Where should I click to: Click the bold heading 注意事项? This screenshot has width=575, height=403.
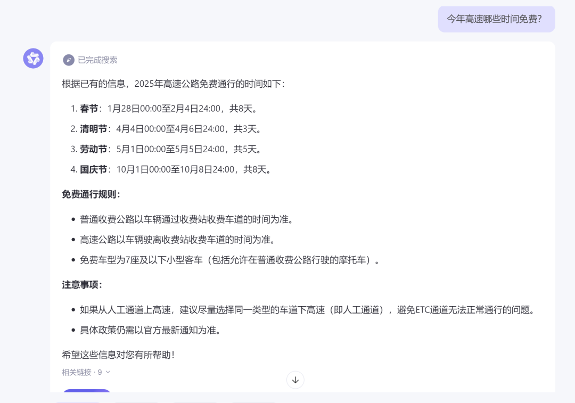(x=78, y=285)
